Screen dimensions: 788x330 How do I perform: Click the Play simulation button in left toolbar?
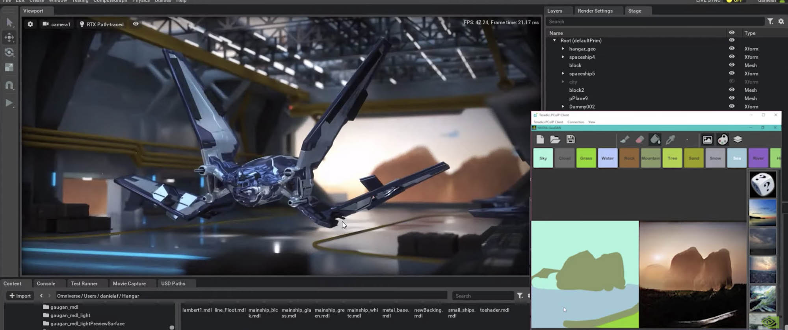9,103
